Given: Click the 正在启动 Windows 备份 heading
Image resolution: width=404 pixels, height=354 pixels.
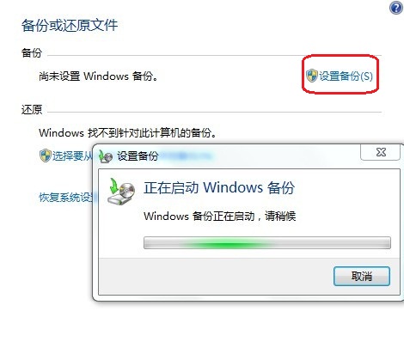Looking at the screenshot, I should (x=219, y=188).
